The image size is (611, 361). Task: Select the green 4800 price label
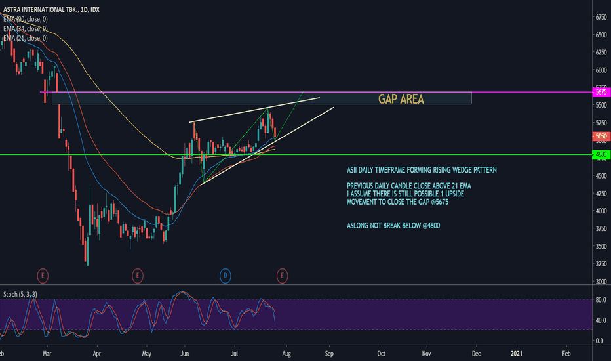click(601, 154)
